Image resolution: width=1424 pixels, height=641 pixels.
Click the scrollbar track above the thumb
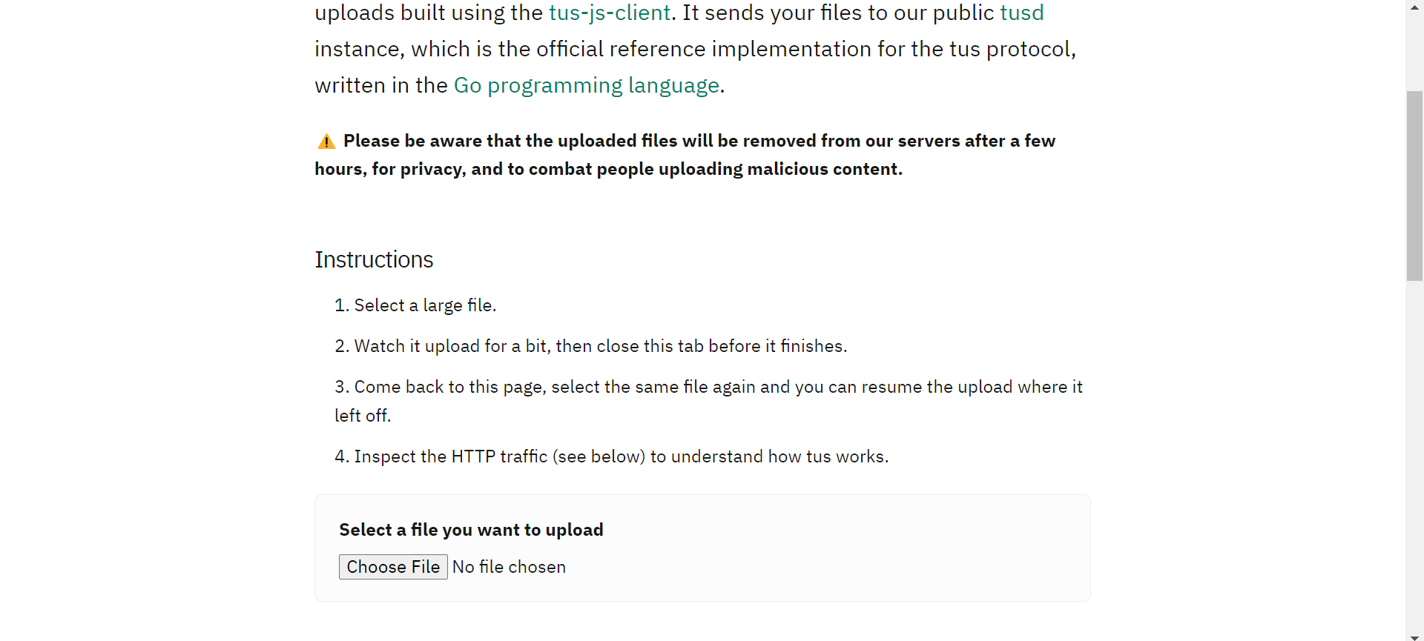1414,44
